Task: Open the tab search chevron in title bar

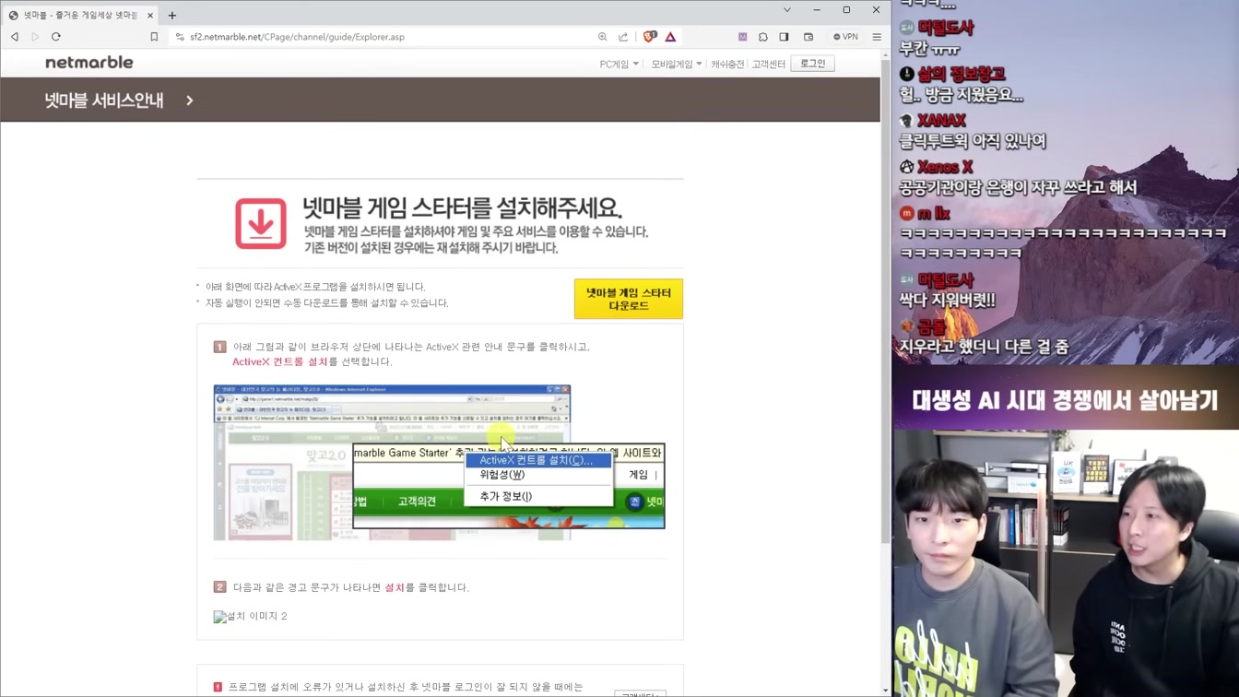Action: 786,10
